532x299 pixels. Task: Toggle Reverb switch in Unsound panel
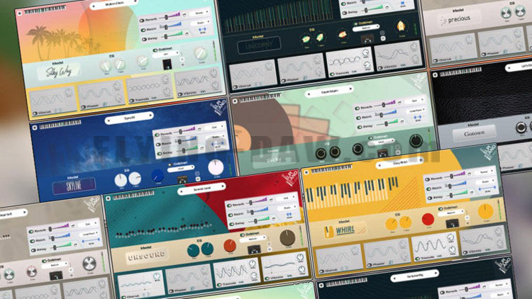click(x=229, y=205)
